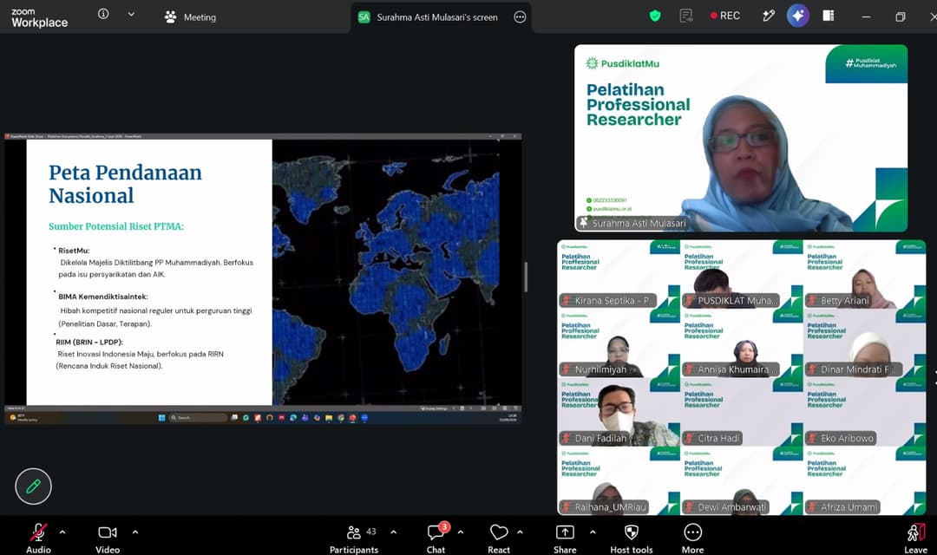Click the weather widget in shared taskbar
Image resolution: width=937 pixels, height=555 pixels.
tap(24, 418)
